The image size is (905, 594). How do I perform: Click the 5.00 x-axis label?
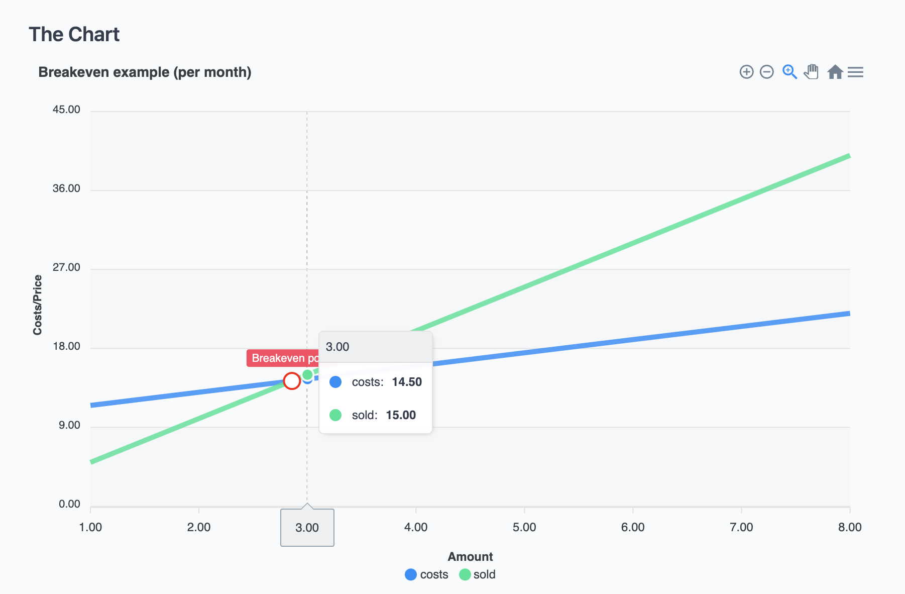click(x=524, y=527)
